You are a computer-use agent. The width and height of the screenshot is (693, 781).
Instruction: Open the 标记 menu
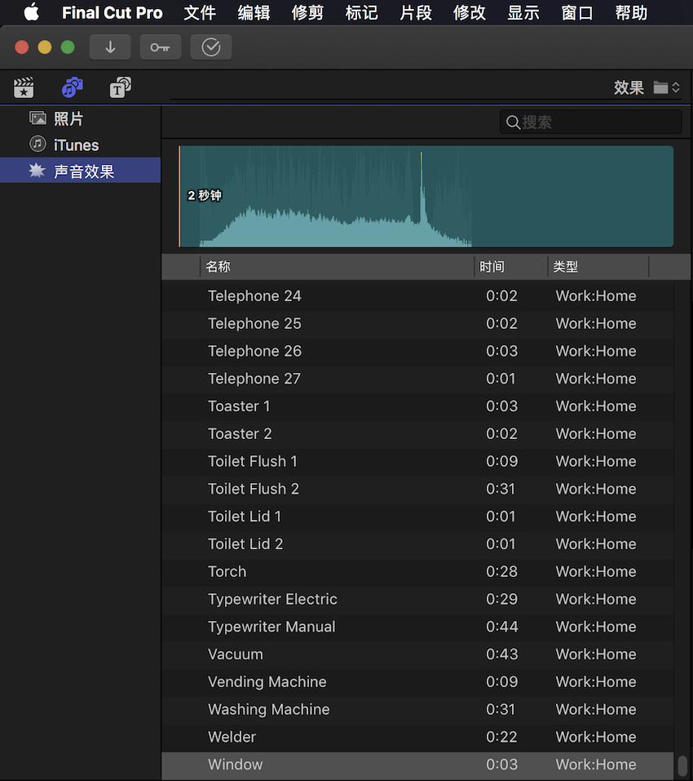[362, 12]
